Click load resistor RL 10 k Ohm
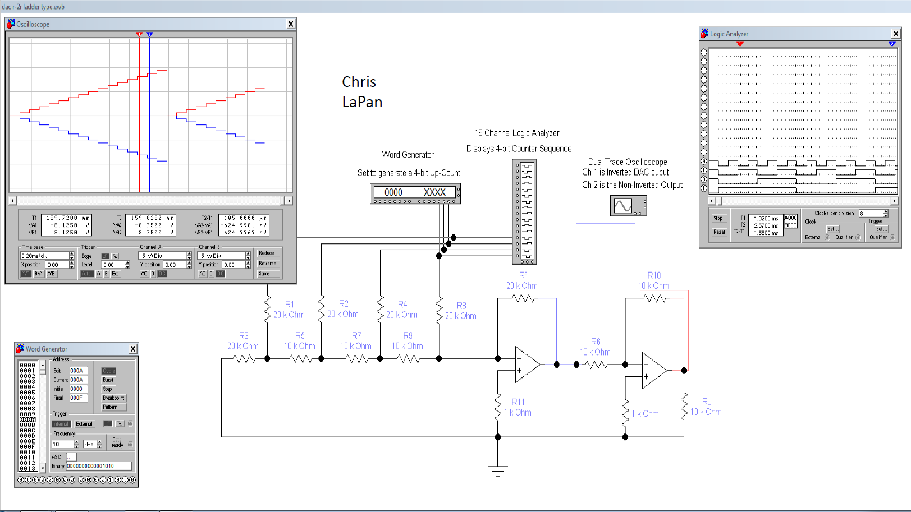Viewport: 911px width, 512px height. point(684,405)
